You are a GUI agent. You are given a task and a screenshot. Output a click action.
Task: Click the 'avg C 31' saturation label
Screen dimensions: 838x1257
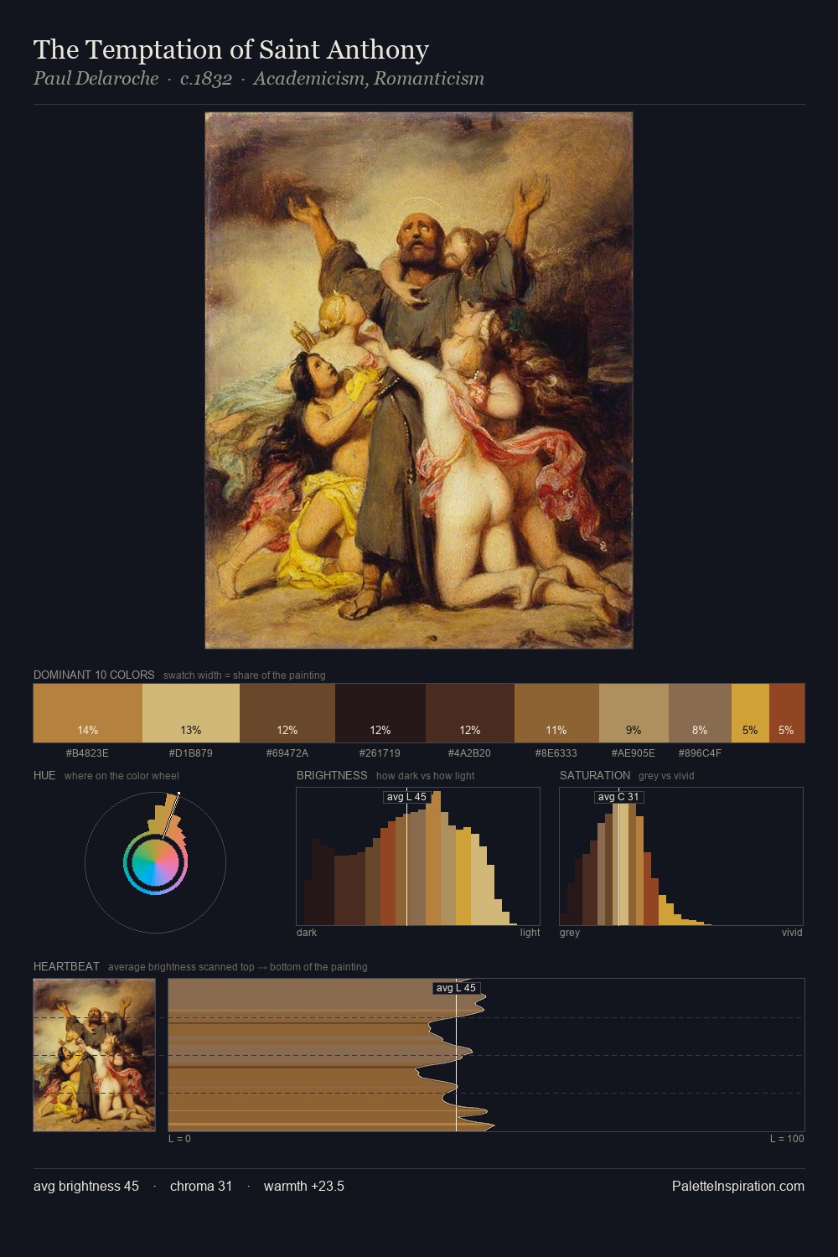click(x=618, y=797)
